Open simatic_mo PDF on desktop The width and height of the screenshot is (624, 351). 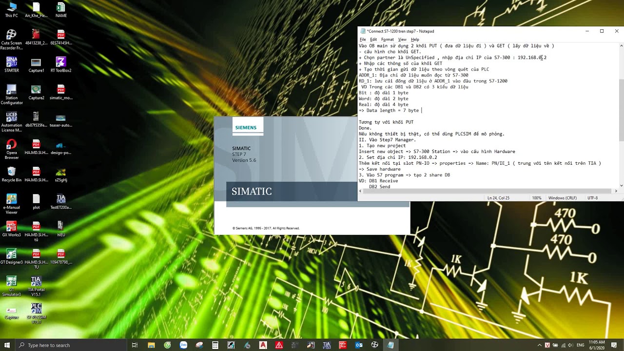click(x=61, y=92)
